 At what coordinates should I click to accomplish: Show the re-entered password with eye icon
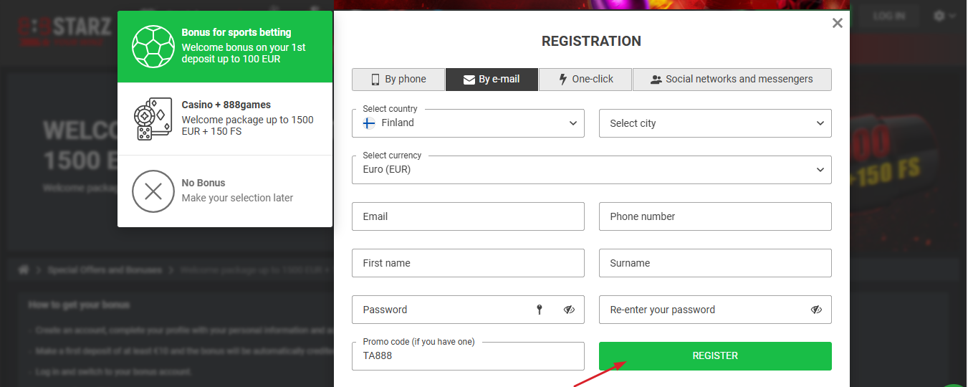pyautogui.click(x=816, y=310)
